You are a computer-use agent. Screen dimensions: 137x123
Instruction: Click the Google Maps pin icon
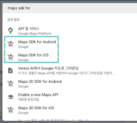[10, 31]
